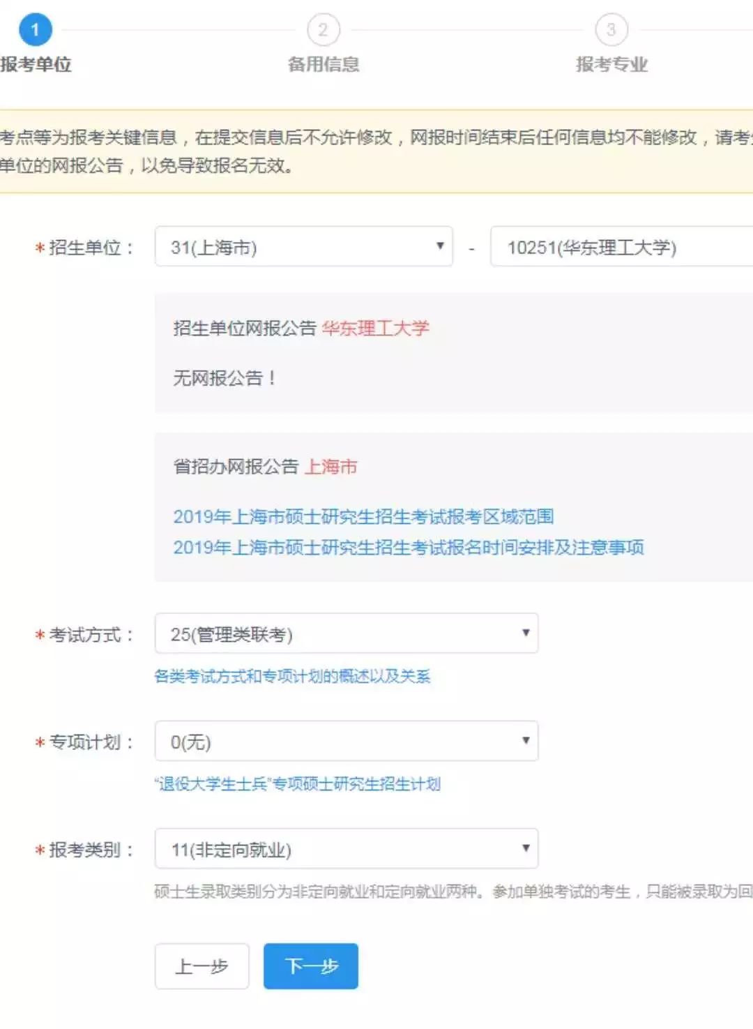Screen dimensions: 753x1029
Task: Click the red 华东理工大学 link
Action: [x=375, y=329]
